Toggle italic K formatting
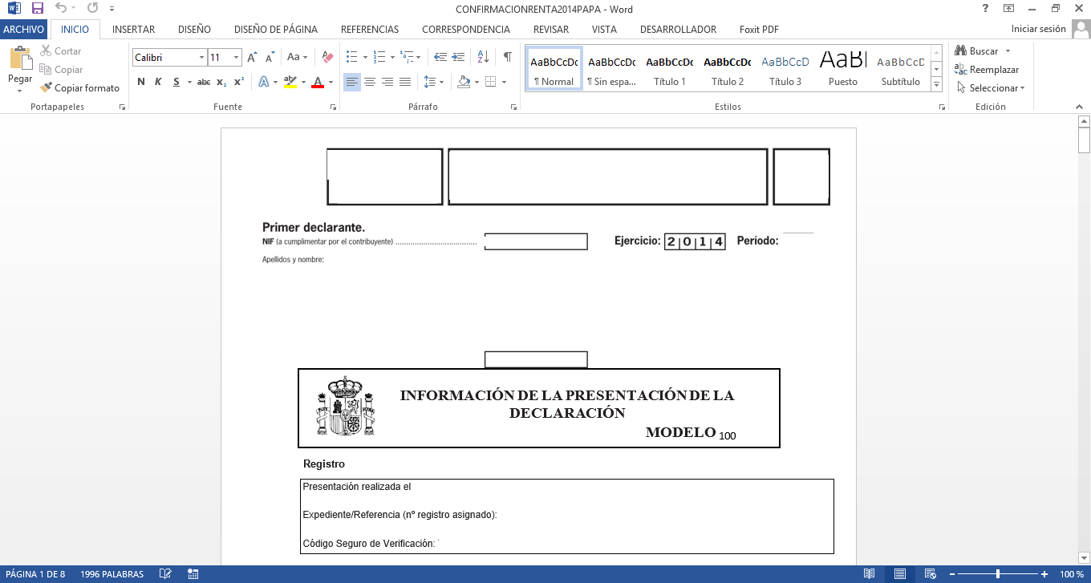Screen dimensions: 1091x583 158,82
